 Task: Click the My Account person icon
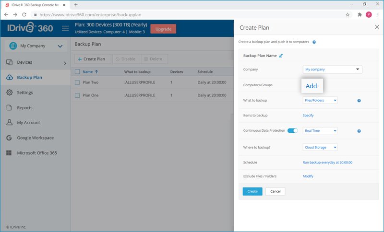[9, 123]
